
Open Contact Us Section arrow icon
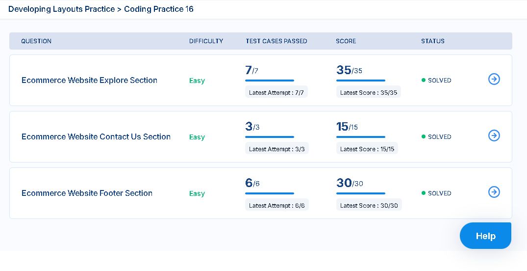[494, 135]
